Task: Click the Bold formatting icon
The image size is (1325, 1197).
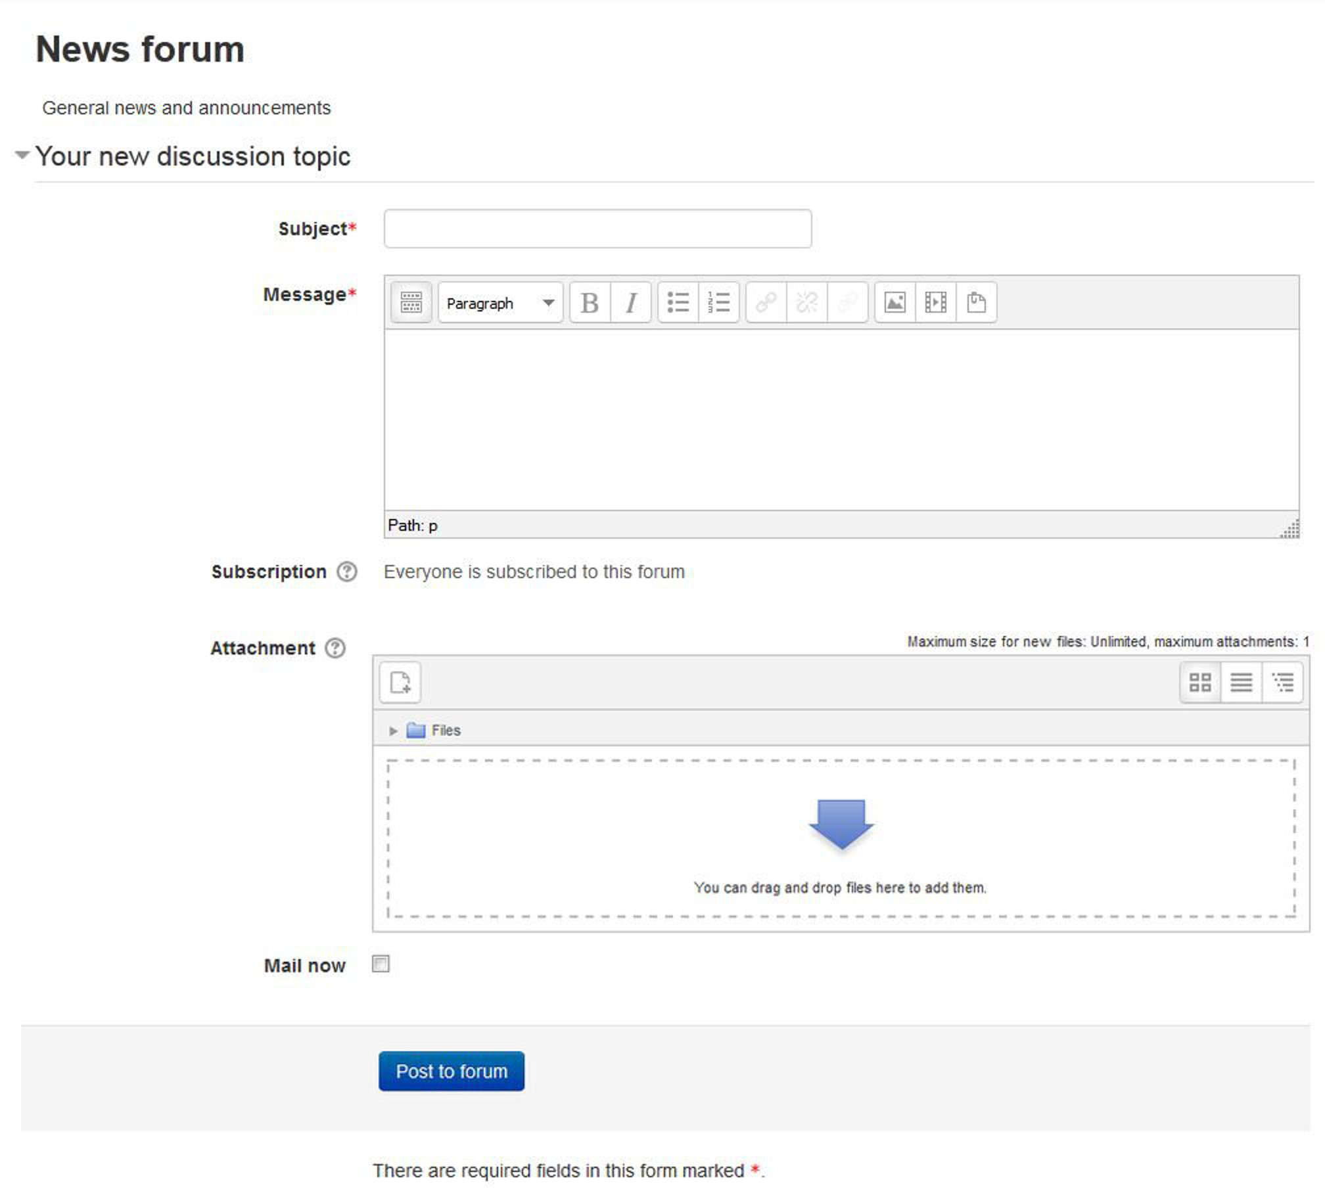Action: click(590, 302)
